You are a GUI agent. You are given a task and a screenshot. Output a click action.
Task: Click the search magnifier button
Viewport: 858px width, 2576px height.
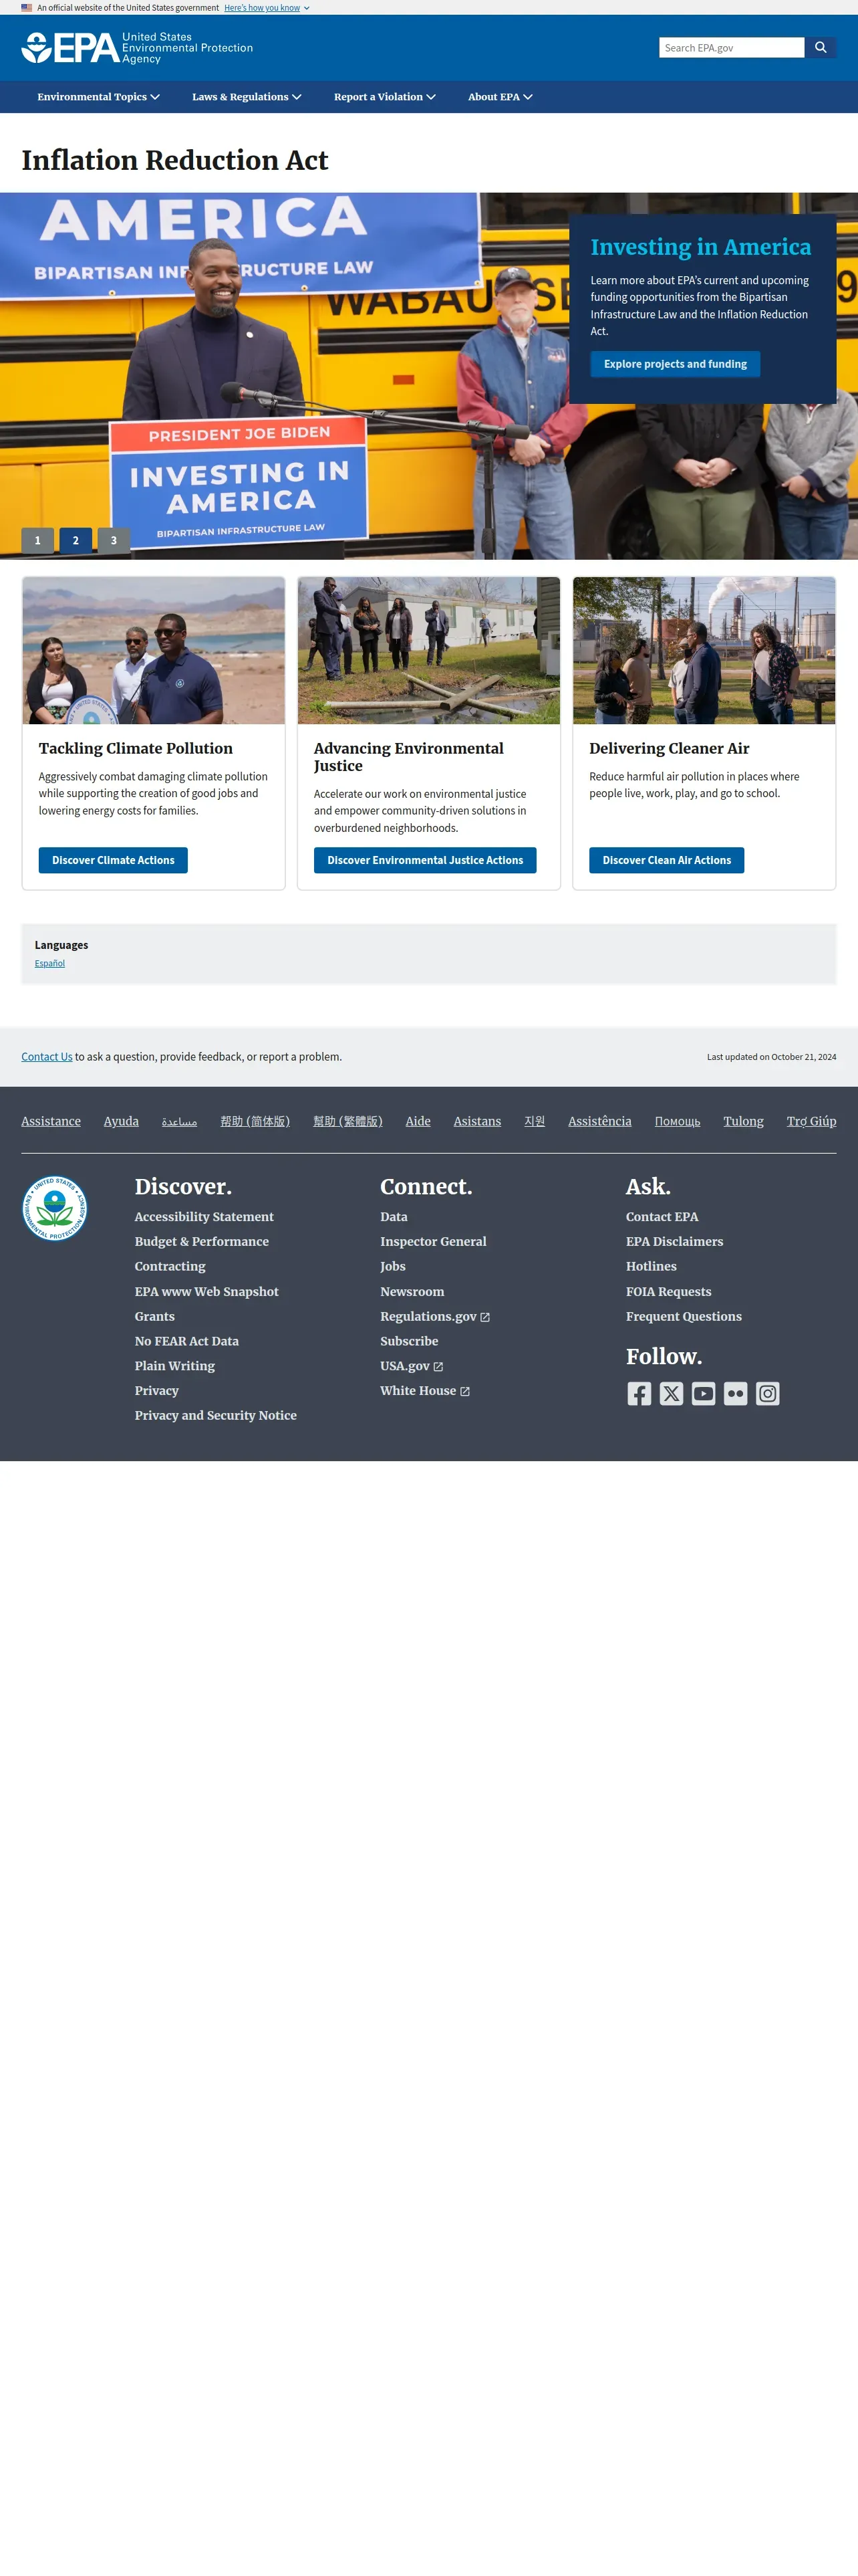(x=820, y=47)
